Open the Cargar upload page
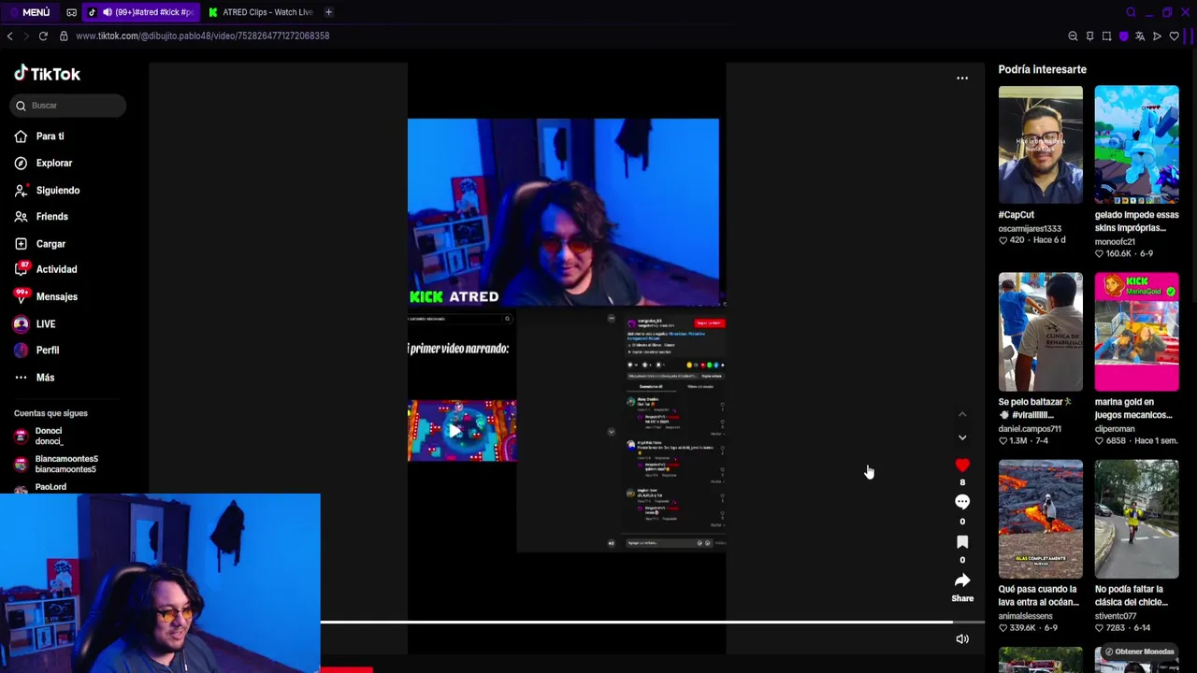 (x=50, y=244)
